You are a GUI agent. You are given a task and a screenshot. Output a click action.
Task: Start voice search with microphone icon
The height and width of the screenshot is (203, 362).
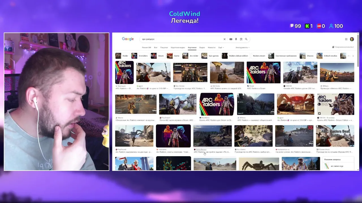pos(236,39)
